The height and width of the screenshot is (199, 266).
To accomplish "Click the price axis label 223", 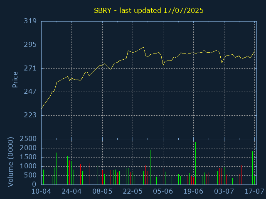I will click(30, 115).
